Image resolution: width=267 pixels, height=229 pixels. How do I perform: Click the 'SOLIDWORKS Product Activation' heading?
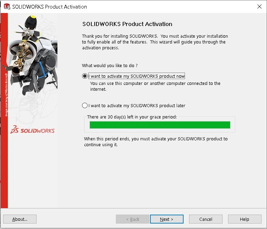click(127, 24)
